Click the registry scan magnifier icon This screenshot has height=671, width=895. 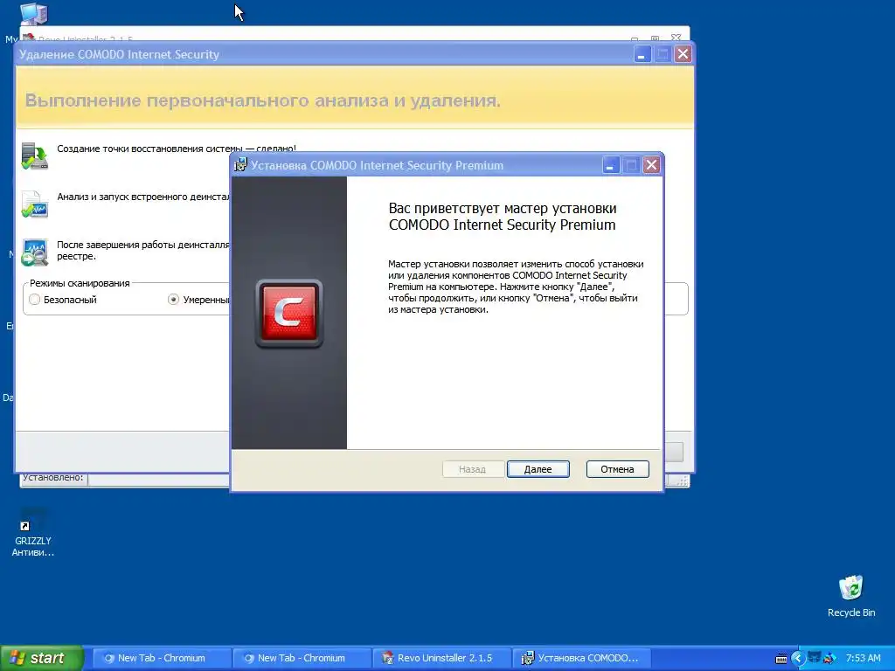pos(35,252)
